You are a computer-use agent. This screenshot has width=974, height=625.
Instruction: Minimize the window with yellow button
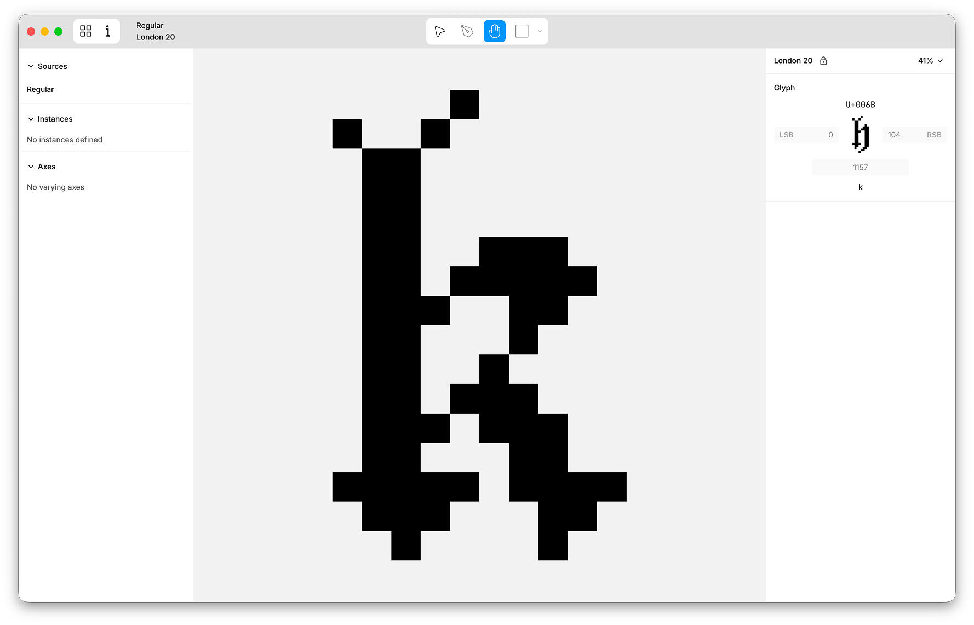(x=45, y=32)
